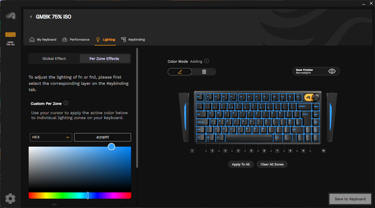
Task: Click Clear All Zones button
Action: [x=272, y=164]
